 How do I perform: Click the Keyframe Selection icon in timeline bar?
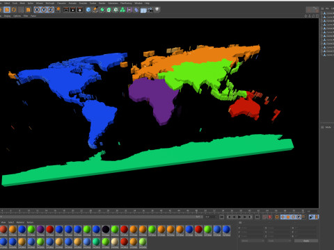[277, 217]
